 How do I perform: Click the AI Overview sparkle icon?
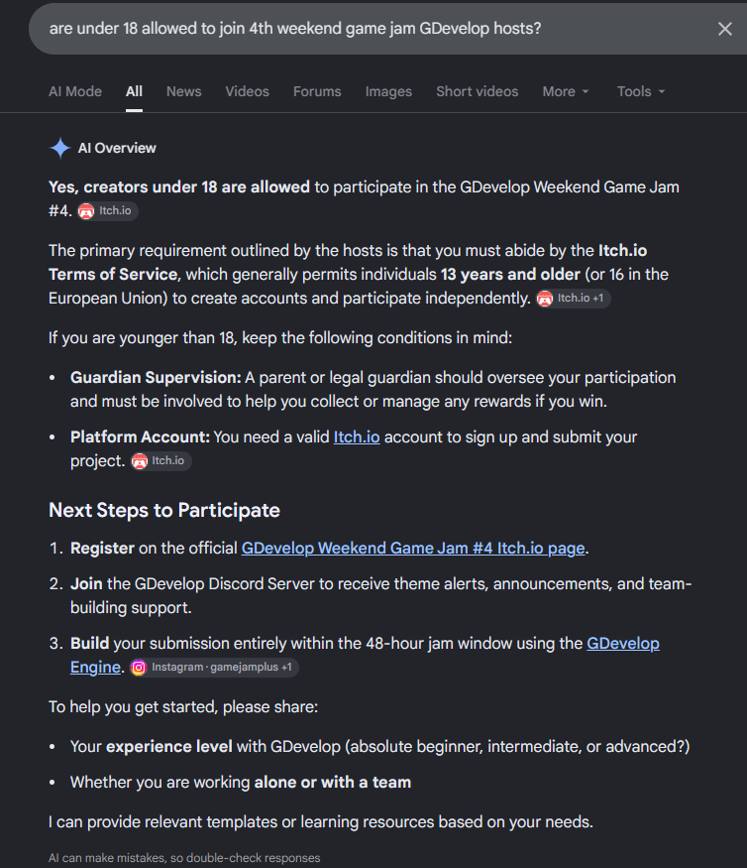point(59,148)
